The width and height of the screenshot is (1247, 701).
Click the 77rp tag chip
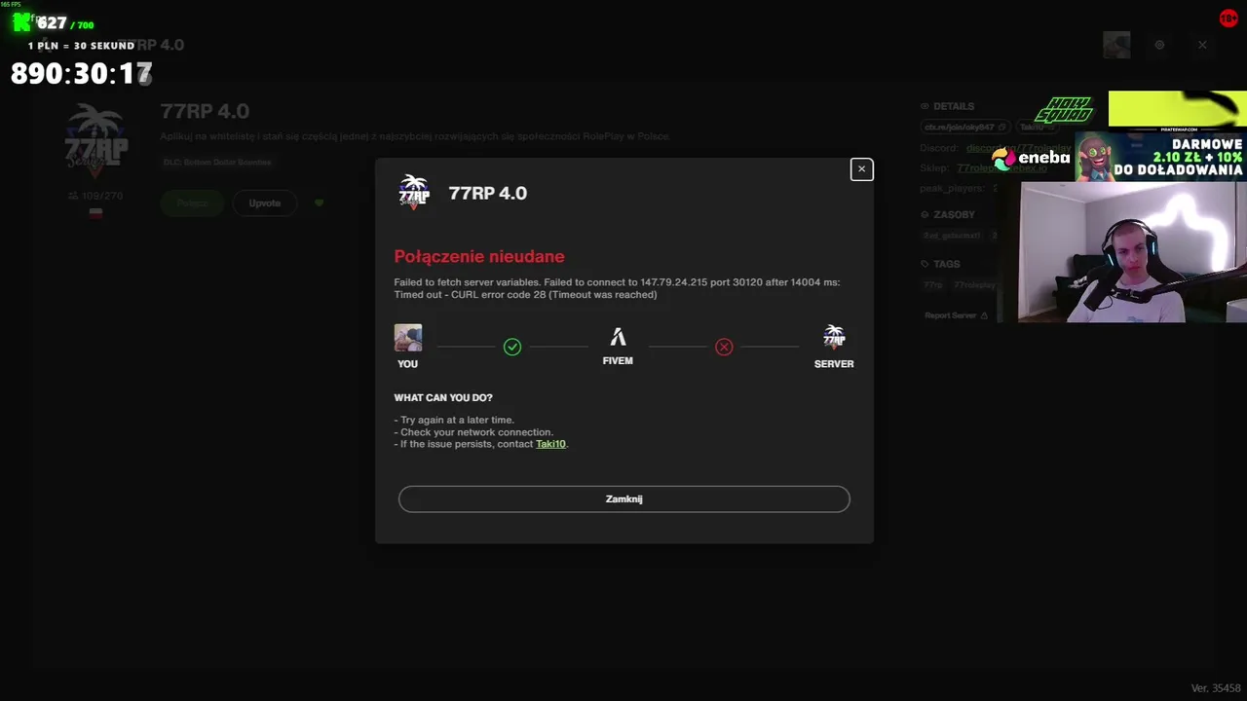click(933, 285)
